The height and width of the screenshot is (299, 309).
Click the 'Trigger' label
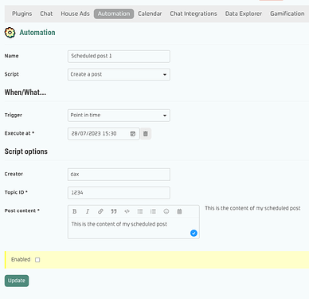pos(14,115)
